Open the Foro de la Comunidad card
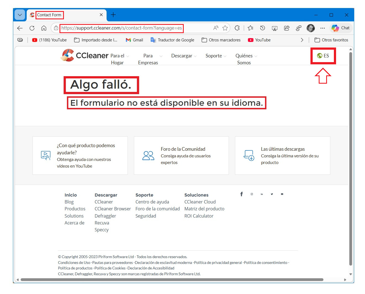The image size is (365, 294). pos(181,155)
